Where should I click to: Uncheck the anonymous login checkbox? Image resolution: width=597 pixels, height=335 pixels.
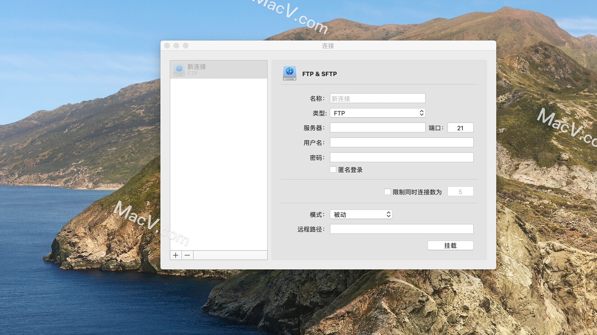[333, 169]
